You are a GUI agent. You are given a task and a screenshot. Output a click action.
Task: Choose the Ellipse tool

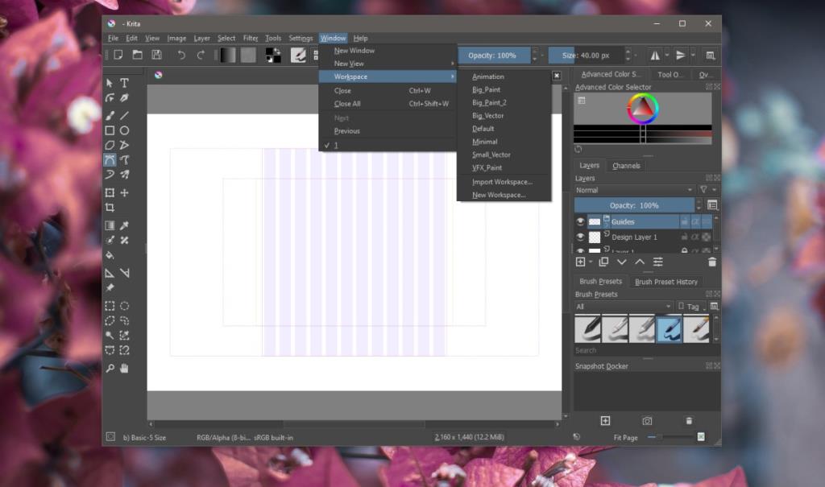point(123,130)
